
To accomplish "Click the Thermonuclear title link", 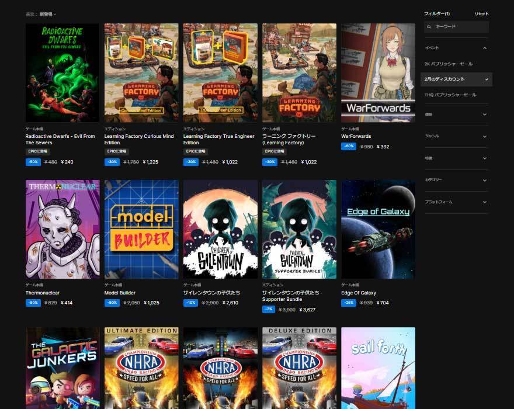I will 43,293.
